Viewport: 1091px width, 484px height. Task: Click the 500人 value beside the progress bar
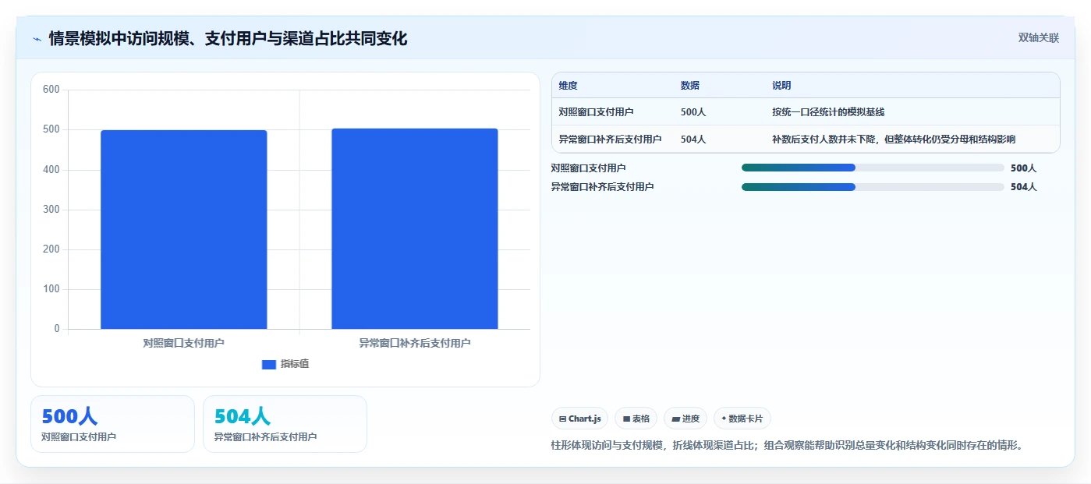tap(1023, 168)
